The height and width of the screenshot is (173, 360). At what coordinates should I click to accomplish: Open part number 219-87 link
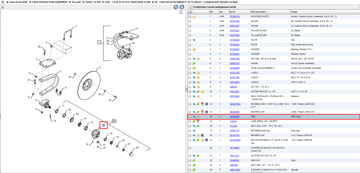(233, 121)
